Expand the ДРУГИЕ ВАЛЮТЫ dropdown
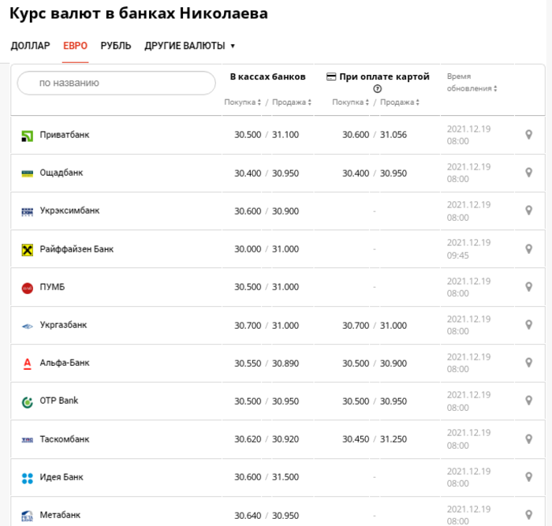 (189, 46)
